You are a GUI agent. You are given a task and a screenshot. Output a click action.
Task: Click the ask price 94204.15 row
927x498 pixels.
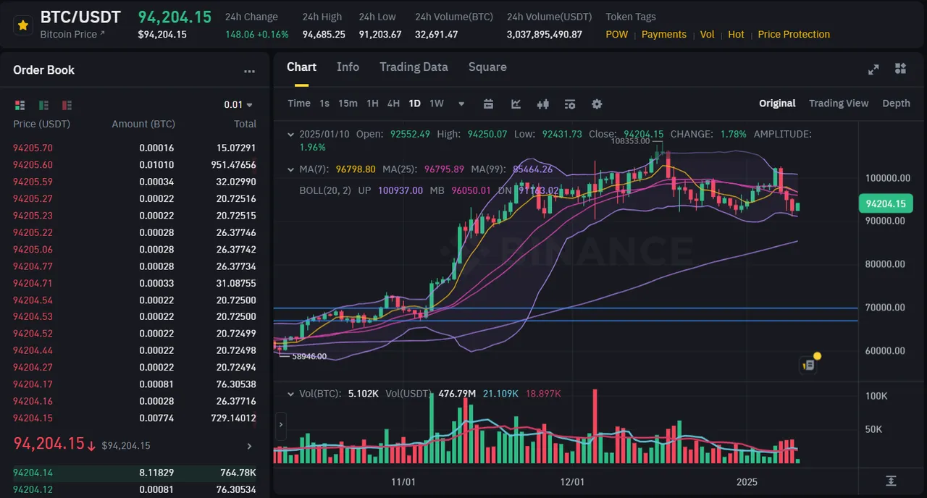coord(135,418)
